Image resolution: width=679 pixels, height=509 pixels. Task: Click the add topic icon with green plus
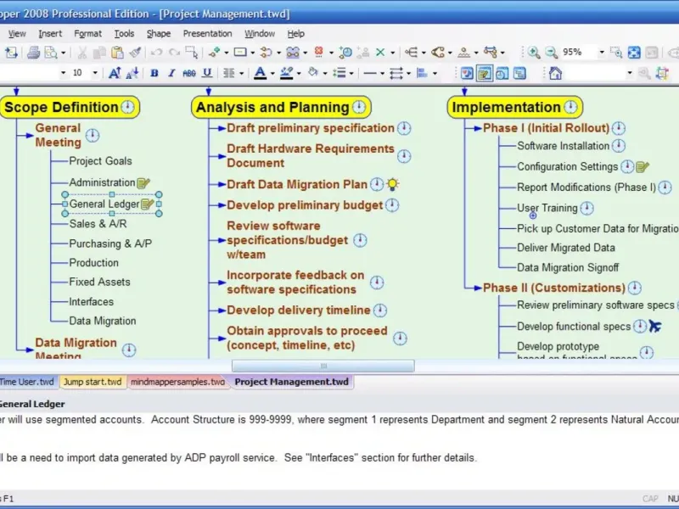click(214, 53)
